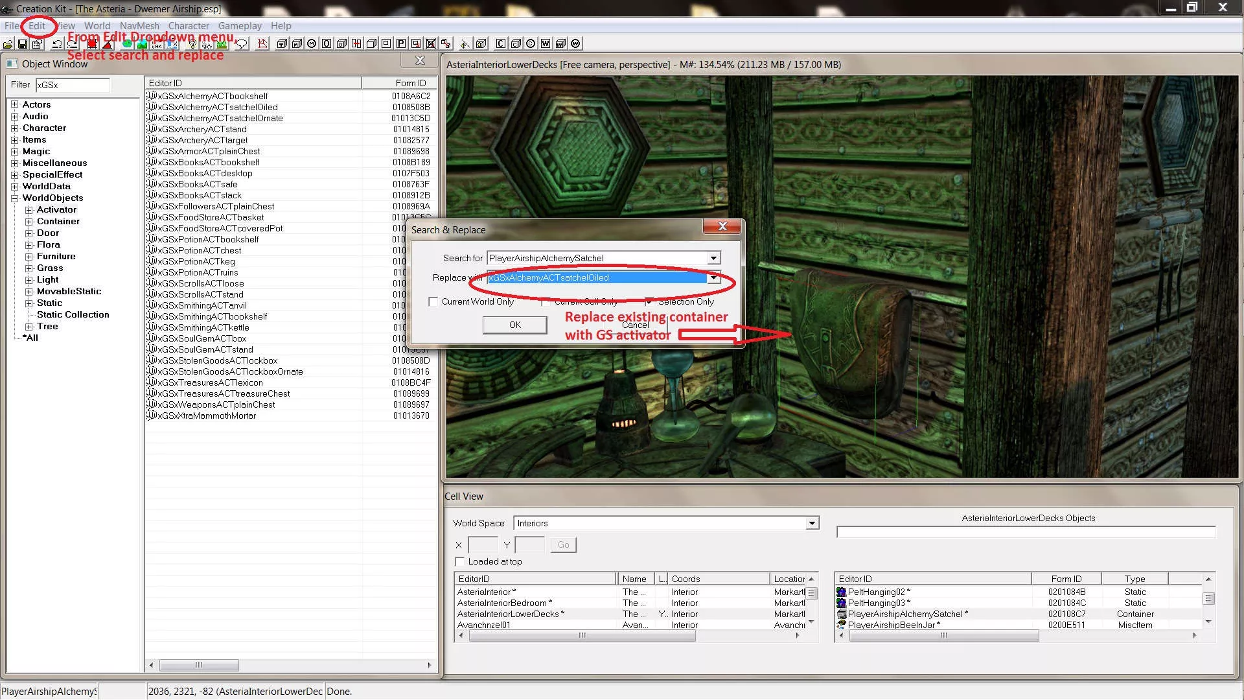Close the Search & Replace dialog
The image size is (1244, 700).
tap(722, 226)
